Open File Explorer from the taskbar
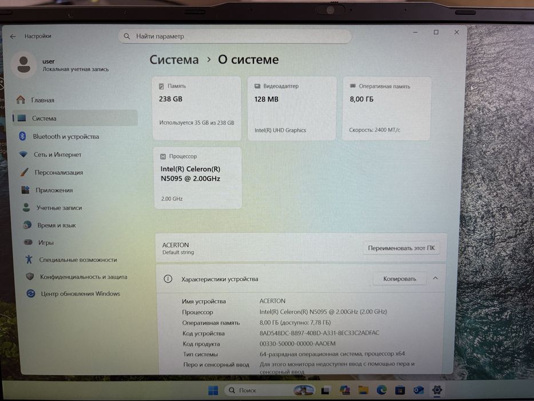 [x=363, y=390]
